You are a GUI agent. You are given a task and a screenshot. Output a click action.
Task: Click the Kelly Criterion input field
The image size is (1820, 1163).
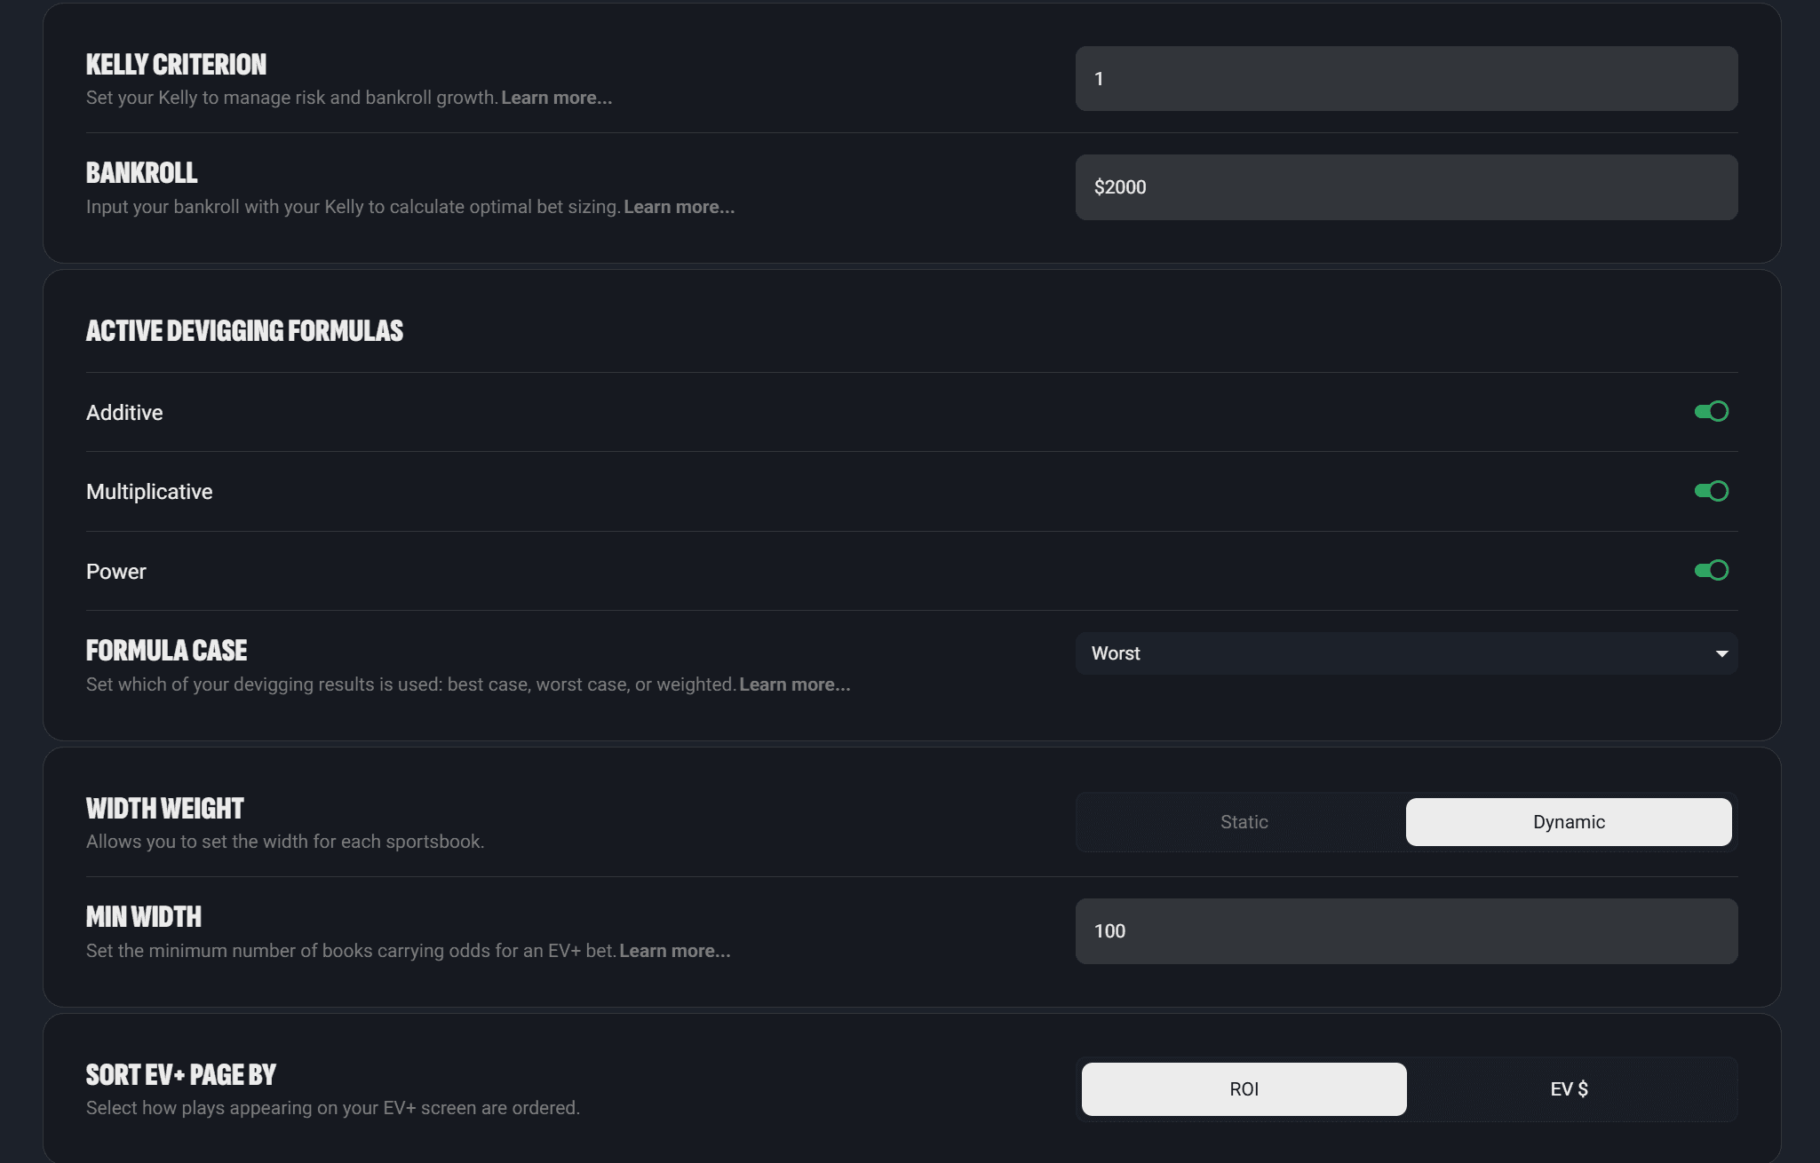click(1405, 79)
